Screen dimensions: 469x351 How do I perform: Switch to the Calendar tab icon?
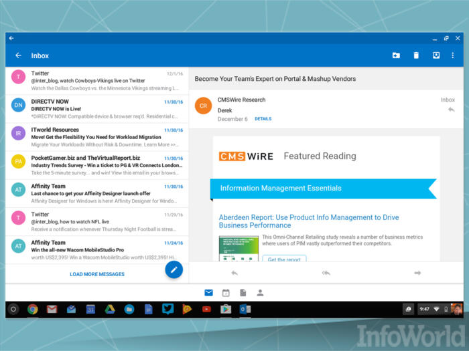point(226,293)
